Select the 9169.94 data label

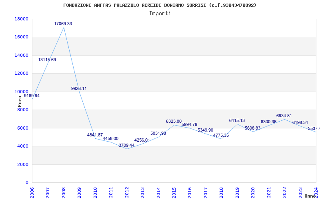point(32,96)
